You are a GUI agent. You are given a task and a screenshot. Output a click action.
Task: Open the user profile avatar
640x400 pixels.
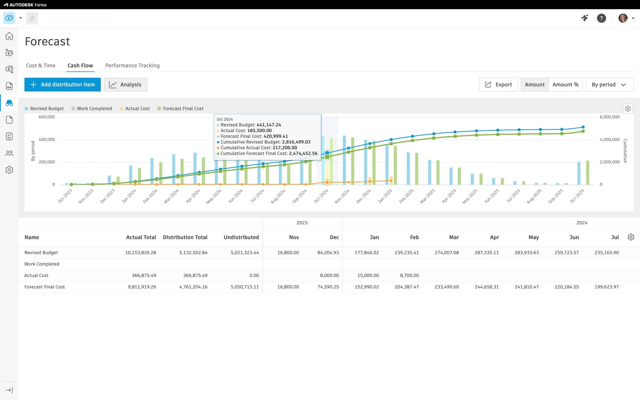[623, 18]
